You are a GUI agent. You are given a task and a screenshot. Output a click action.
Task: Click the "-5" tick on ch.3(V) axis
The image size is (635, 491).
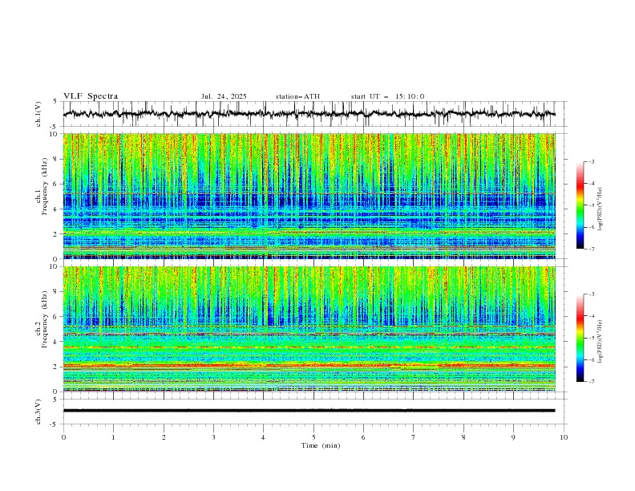(54, 424)
